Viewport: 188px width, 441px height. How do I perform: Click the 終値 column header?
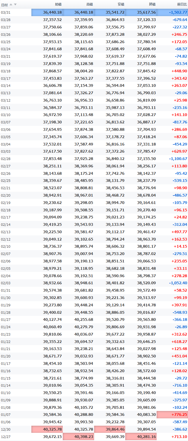pos(152,4)
